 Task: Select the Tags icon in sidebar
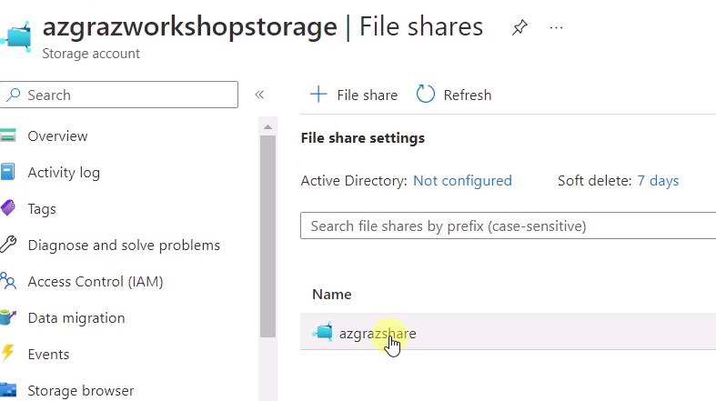pos(8,208)
